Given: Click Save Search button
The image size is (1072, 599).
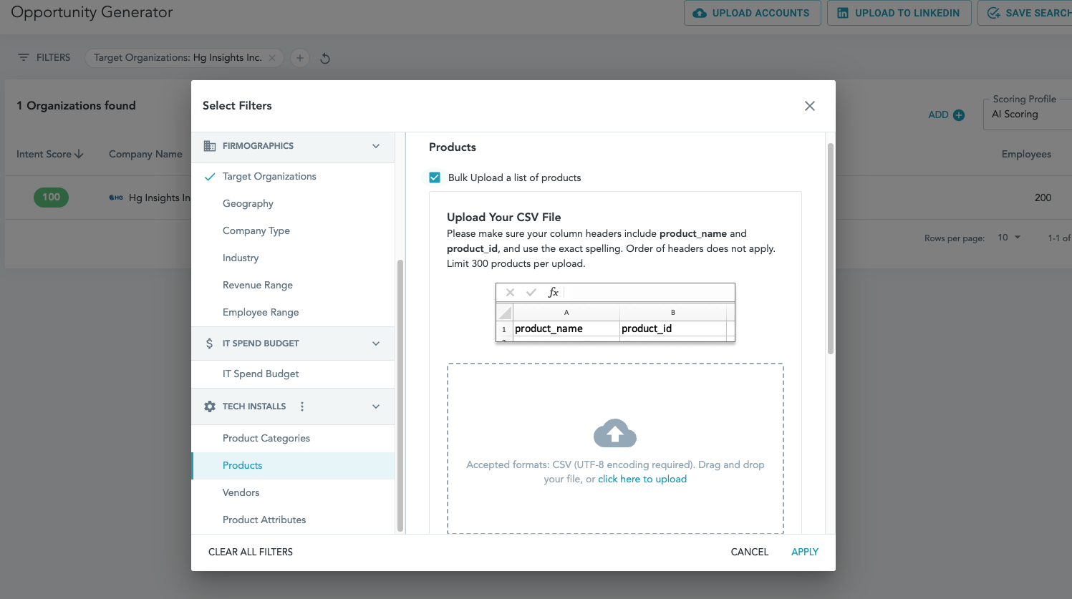Looking at the screenshot, I should click(1025, 13).
